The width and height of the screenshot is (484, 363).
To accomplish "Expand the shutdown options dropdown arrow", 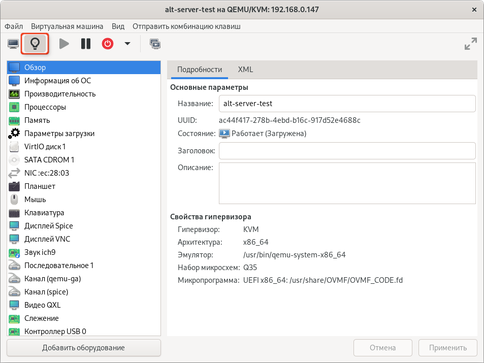I will tap(127, 44).
